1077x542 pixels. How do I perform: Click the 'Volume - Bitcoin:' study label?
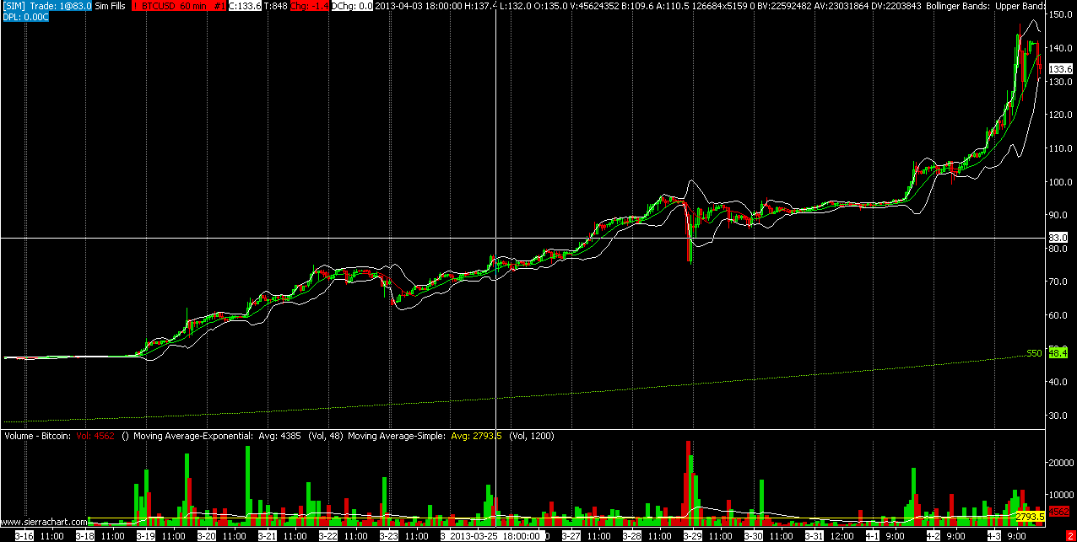pyautogui.click(x=39, y=436)
